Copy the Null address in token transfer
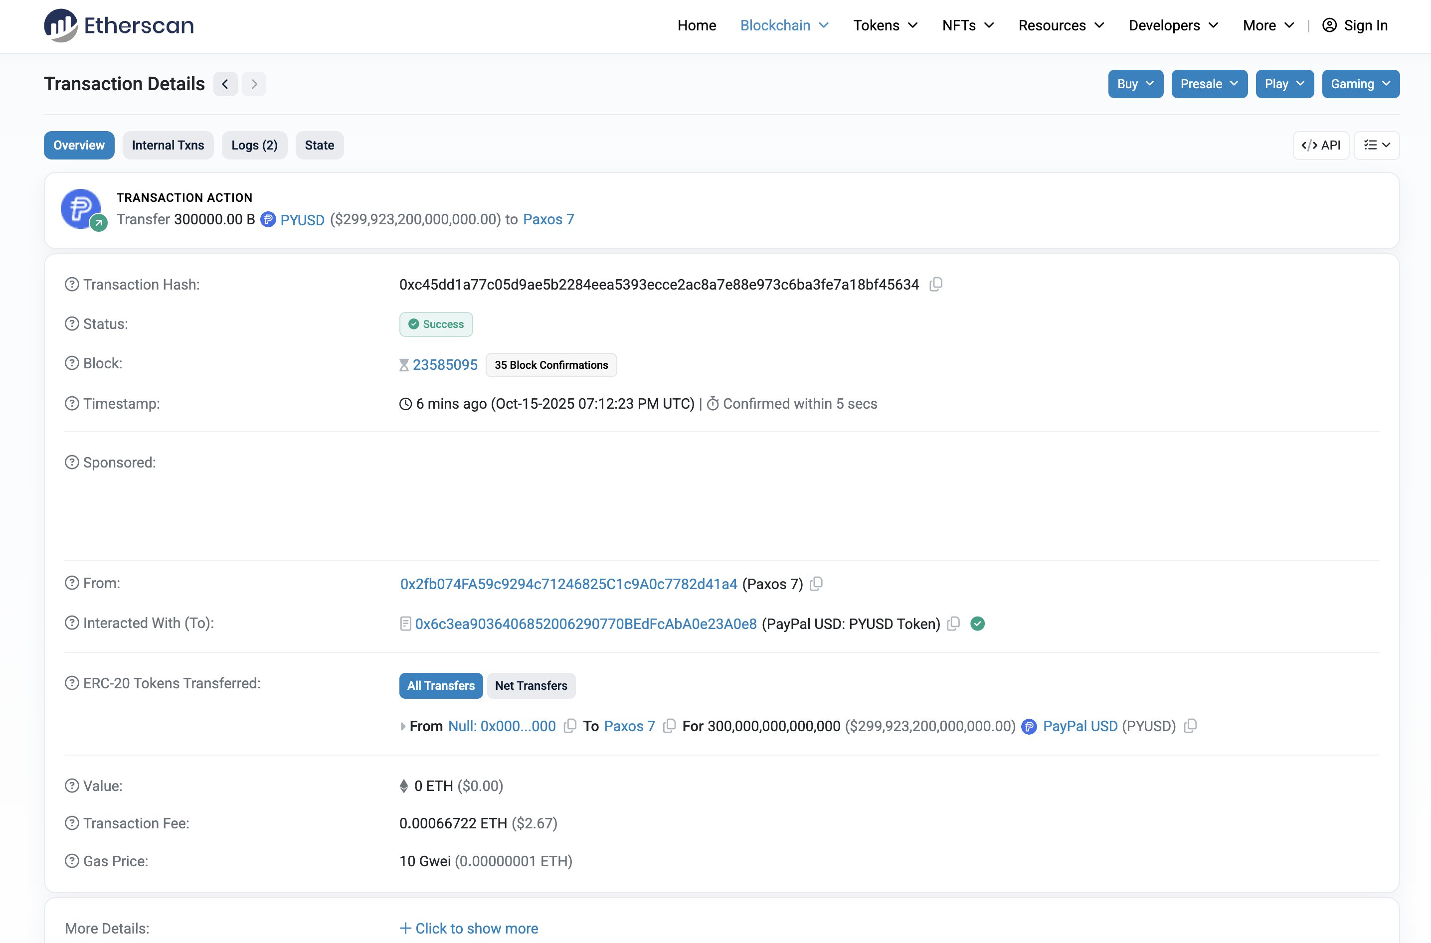1431x943 pixels. tap(569, 726)
